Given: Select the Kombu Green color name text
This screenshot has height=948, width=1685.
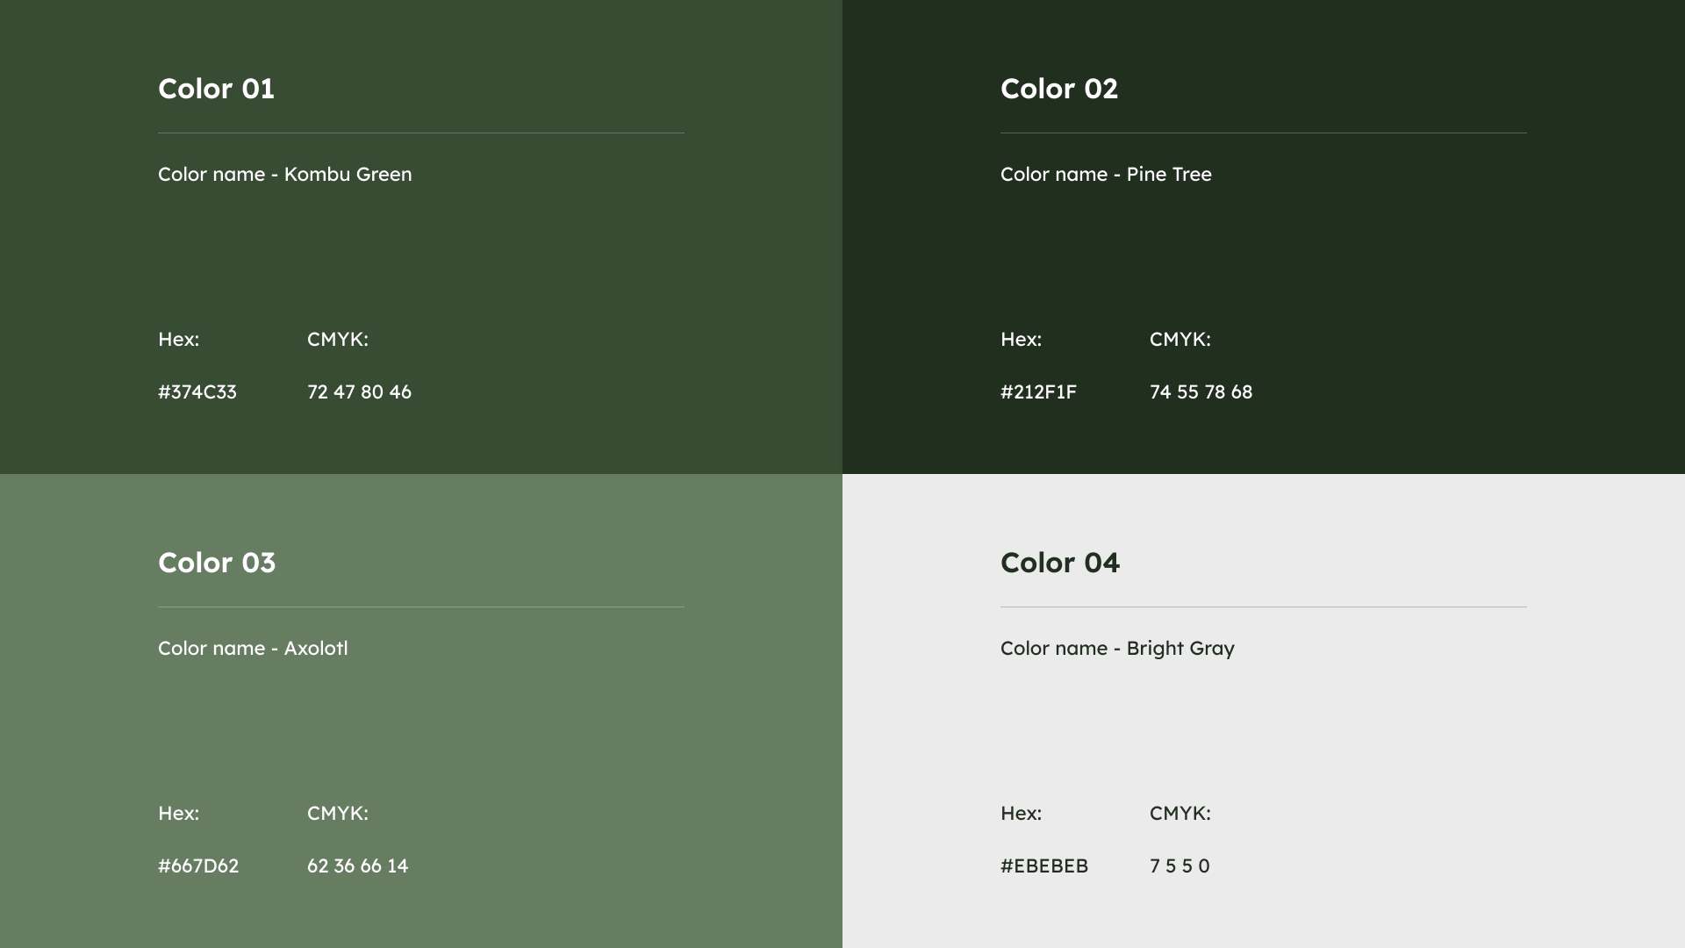Looking at the screenshot, I should [284, 175].
